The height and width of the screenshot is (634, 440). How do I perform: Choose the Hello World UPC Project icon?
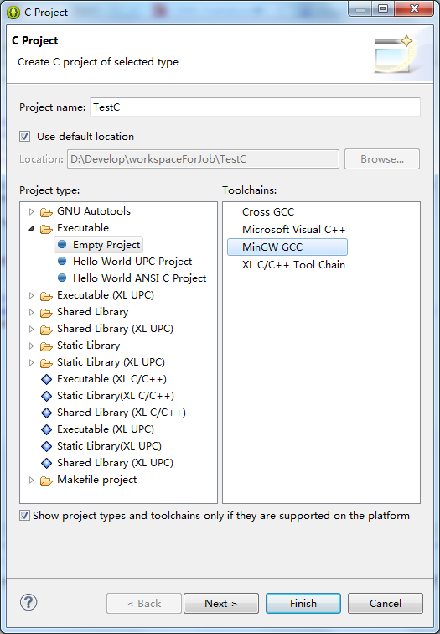(62, 261)
